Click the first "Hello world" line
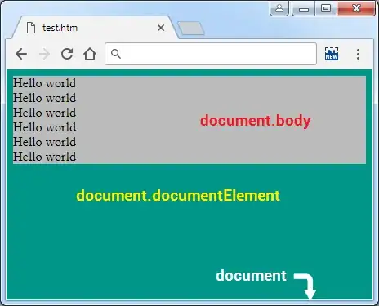Screen dimensions: 379x306 45,83
